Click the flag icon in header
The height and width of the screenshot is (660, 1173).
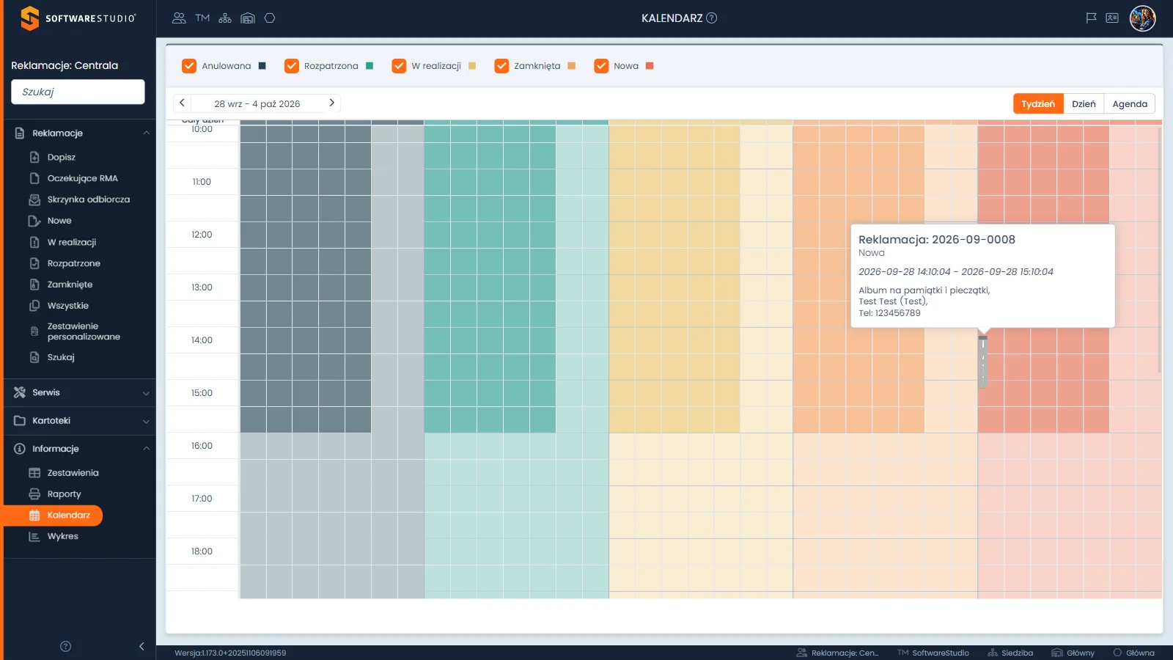tap(1091, 18)
